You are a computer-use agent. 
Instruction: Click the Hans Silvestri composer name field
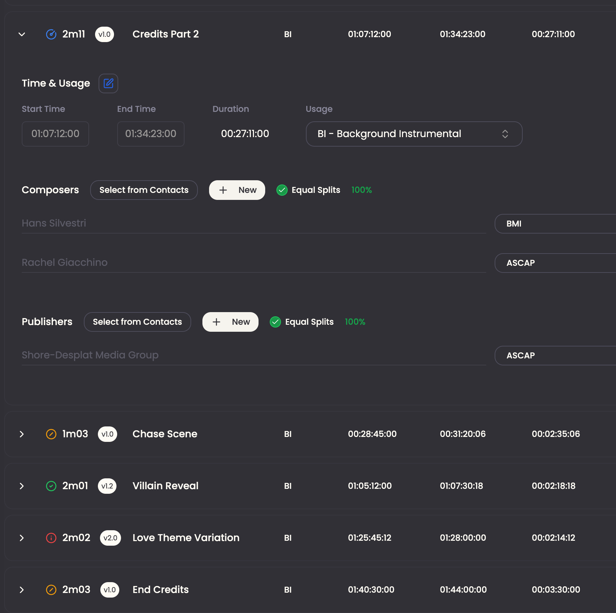click(x=254, y=223)
